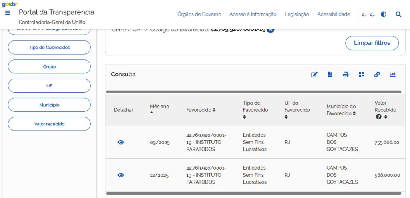Remove the CNPJ filter chip
The height and width of the screenshot is (198, 410).
click(x=271, y=30)
